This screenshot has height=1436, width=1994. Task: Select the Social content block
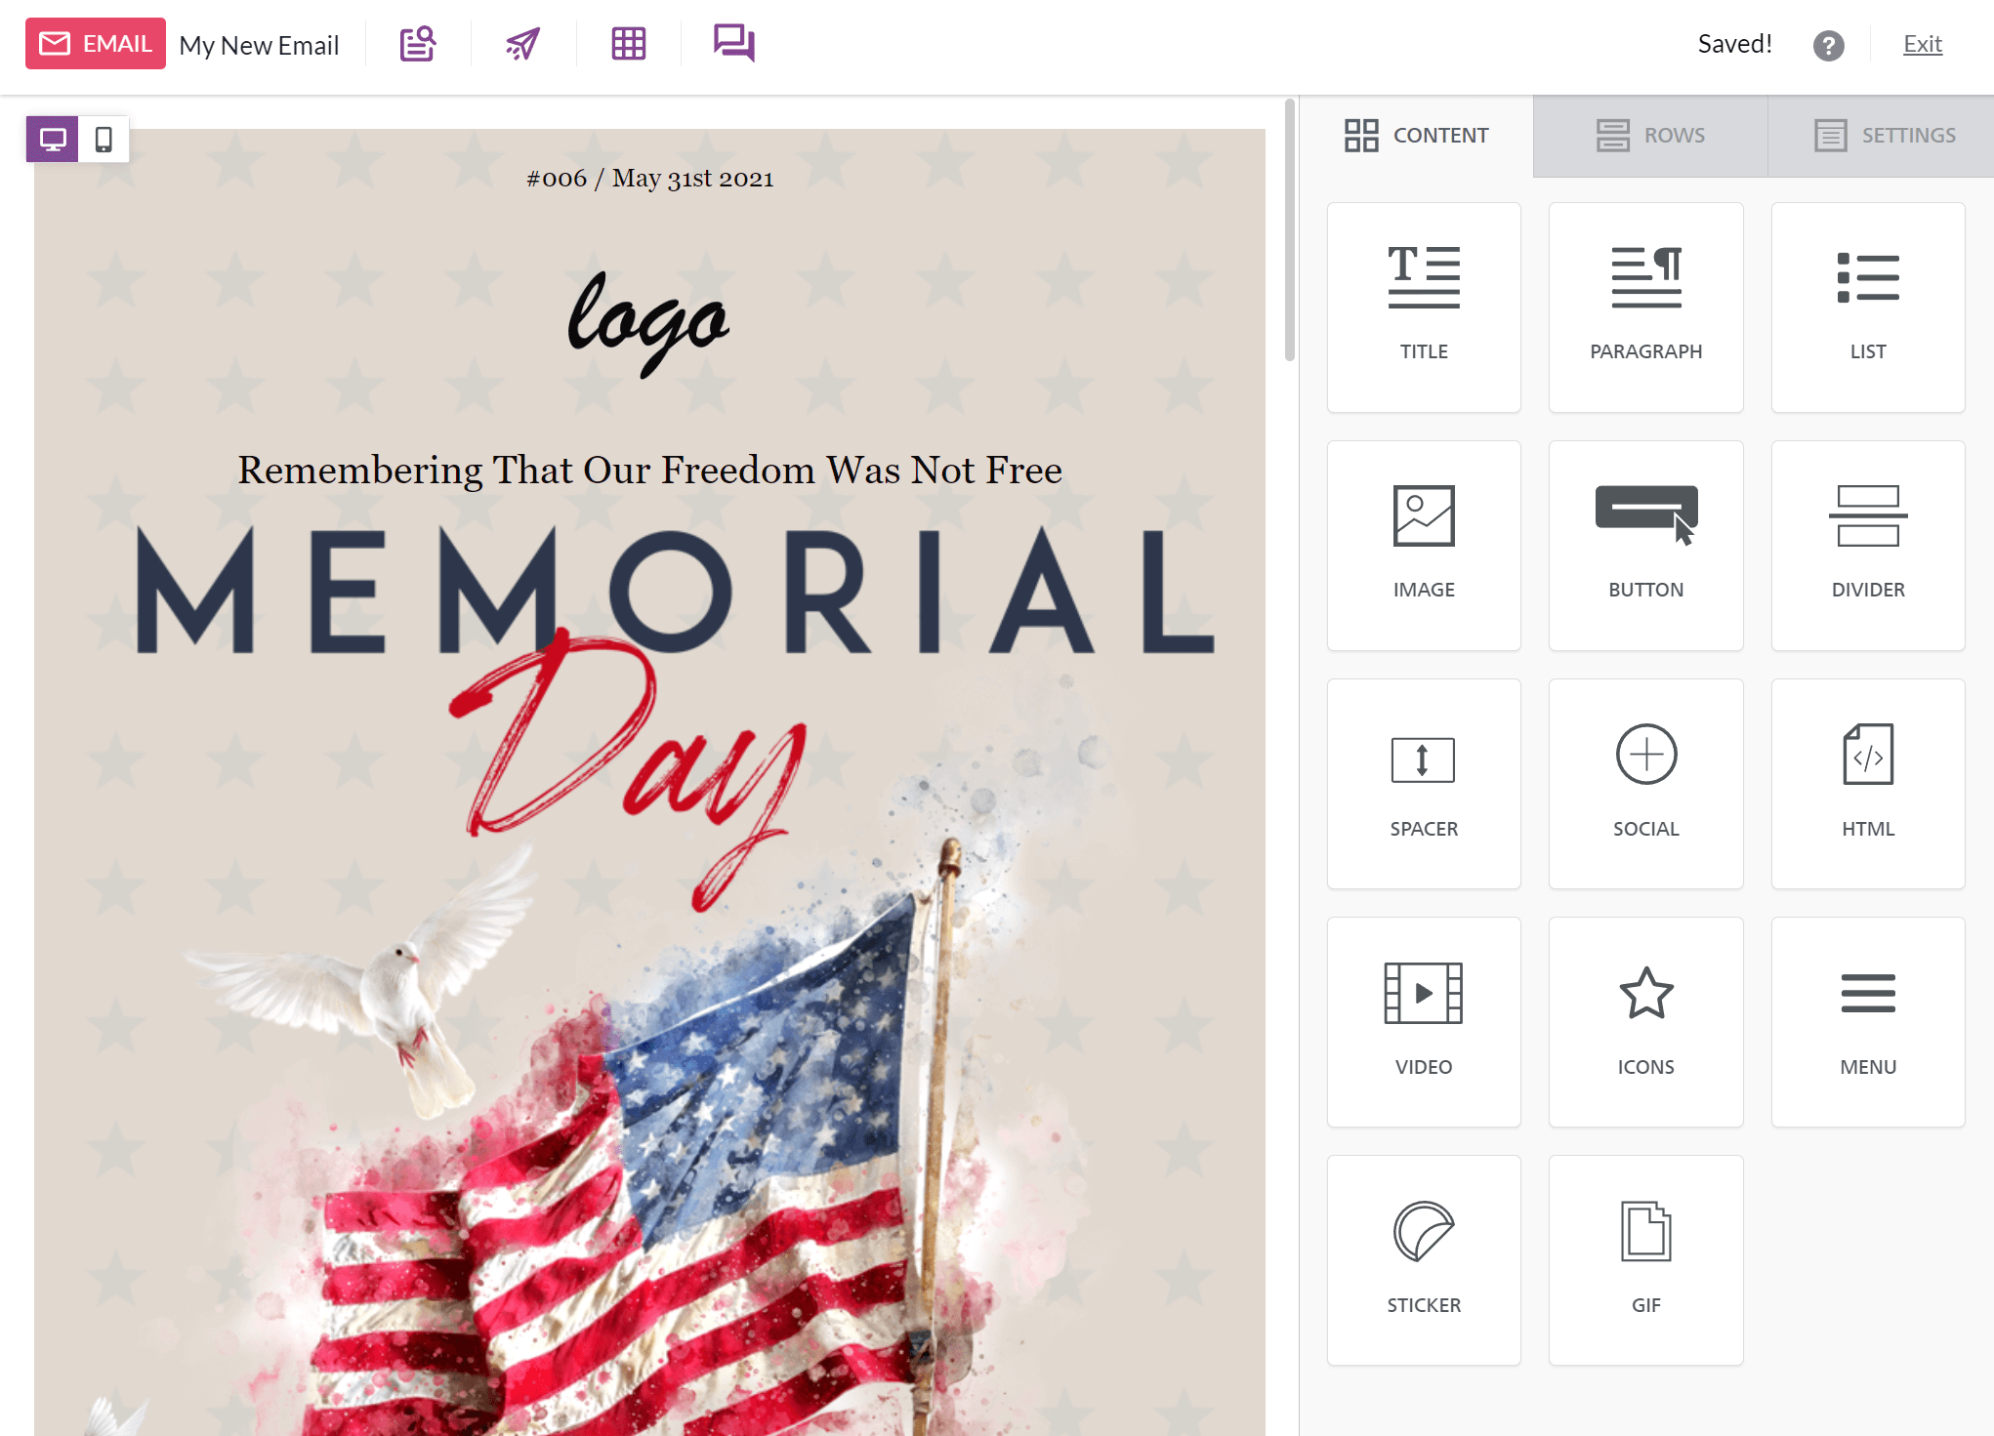tap(1644, 783)
